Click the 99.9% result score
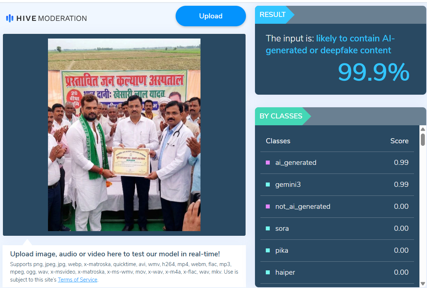Viewport: 427px width, 288px height. (x=374, y=72)
